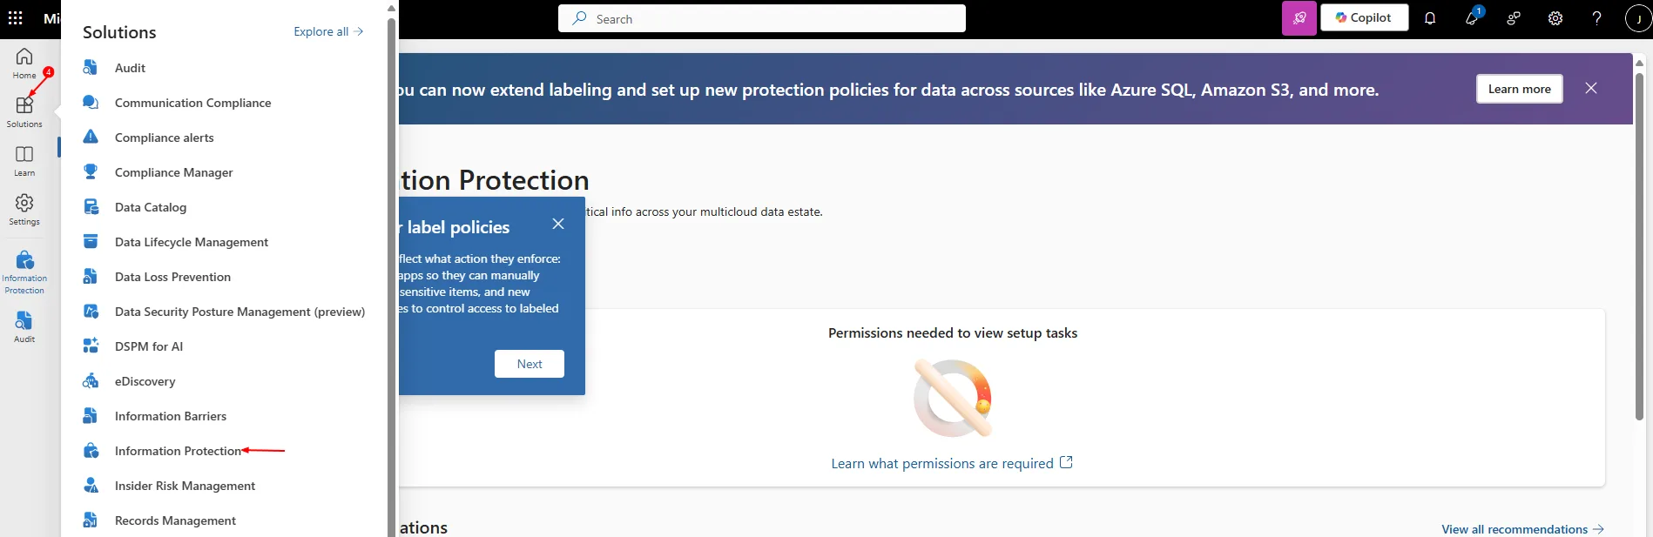The height and width of the screenshot is (537, 1653).
Task: Open Settings in the left rail
Action: click(24, 209)
